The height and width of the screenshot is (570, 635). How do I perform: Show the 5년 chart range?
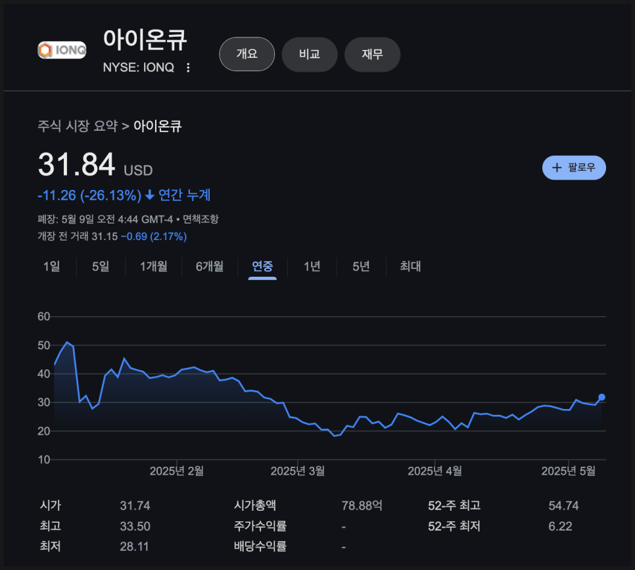361,266
